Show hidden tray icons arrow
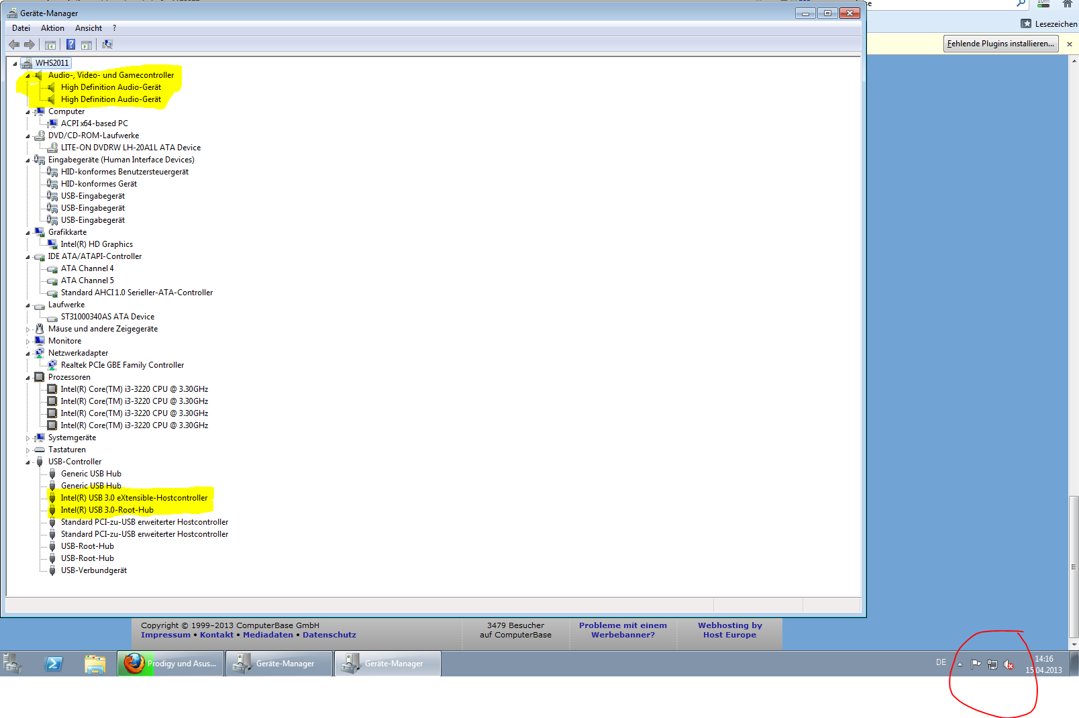 tap(960, 664)
